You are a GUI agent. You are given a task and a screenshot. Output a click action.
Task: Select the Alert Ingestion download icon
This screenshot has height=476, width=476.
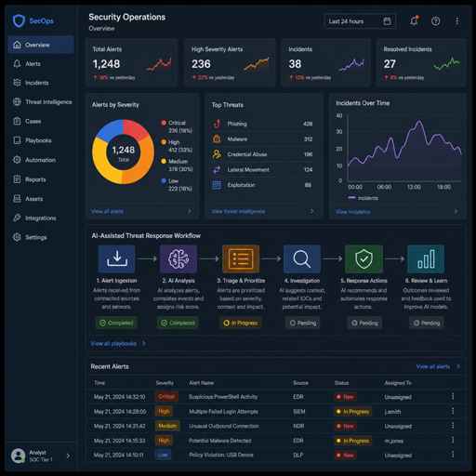click(x=117, y=259)
